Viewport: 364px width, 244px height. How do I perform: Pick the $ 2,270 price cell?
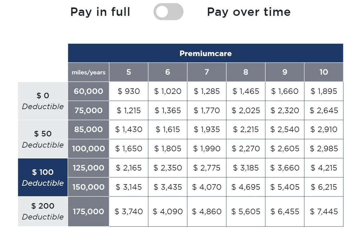pos(246,149)
